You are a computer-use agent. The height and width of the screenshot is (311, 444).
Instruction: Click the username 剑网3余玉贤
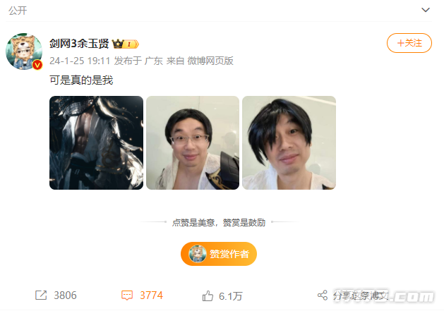(x=79, y=44)
